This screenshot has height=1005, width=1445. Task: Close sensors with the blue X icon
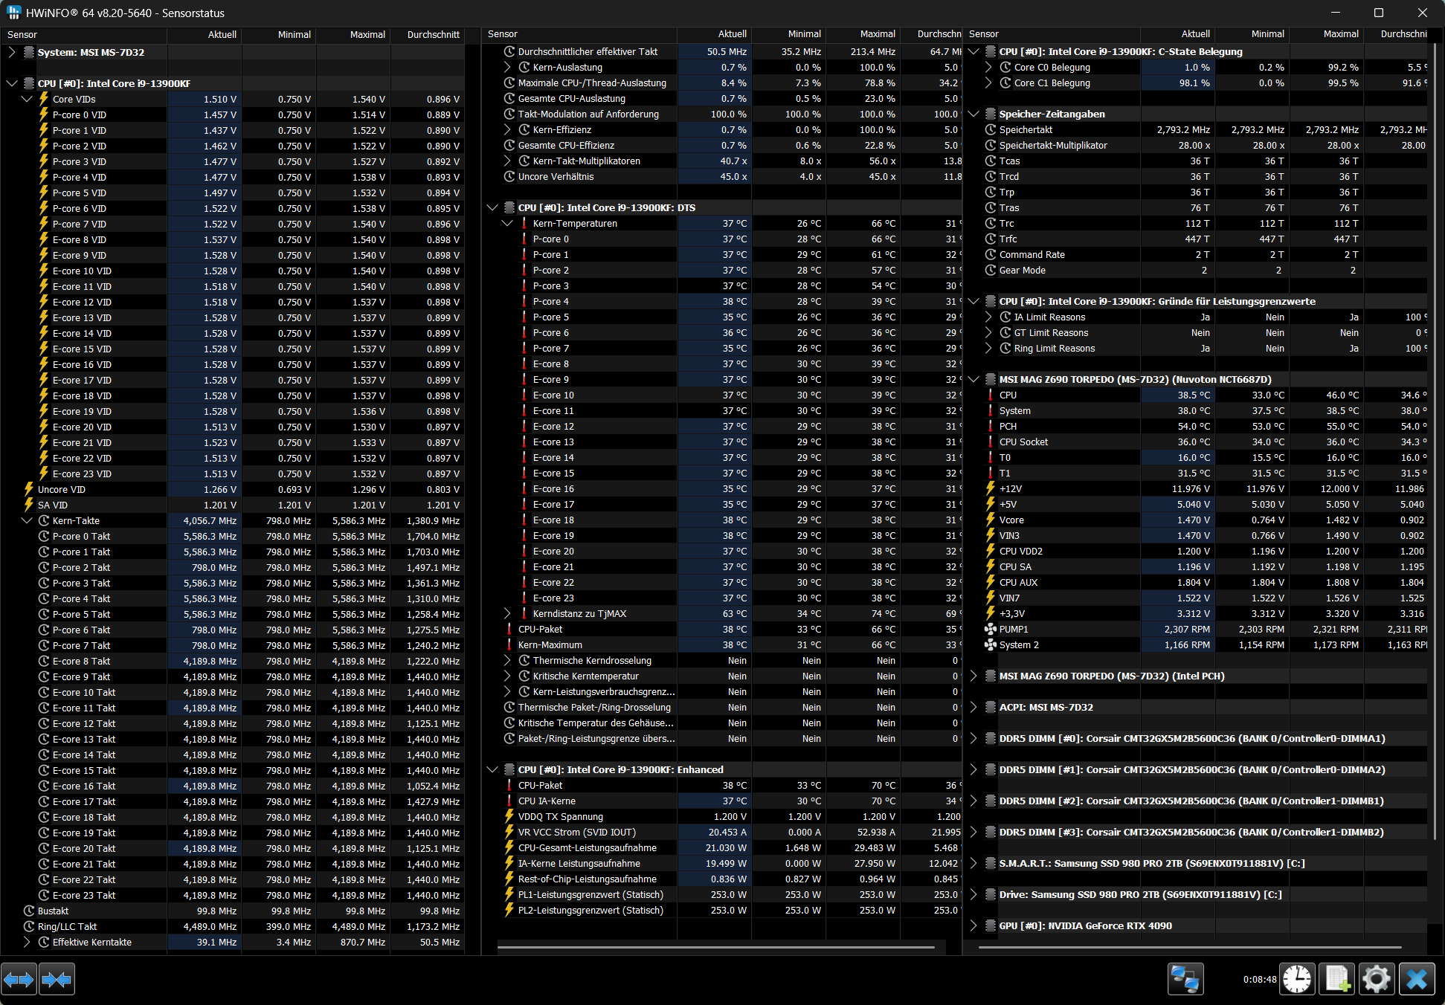[x=1417, y=979]
